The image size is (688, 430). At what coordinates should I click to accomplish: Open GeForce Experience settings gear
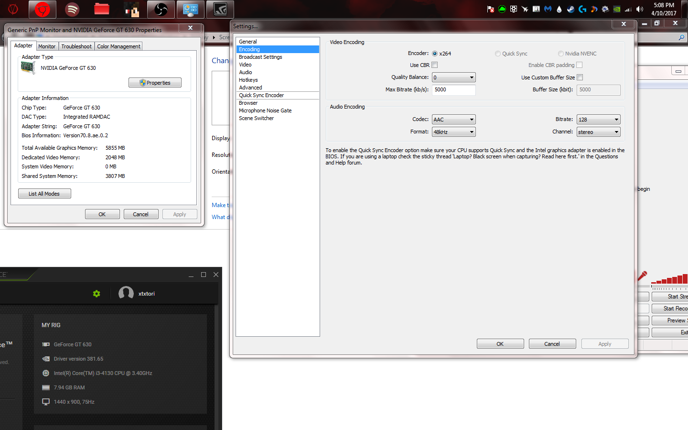[97, 294]
